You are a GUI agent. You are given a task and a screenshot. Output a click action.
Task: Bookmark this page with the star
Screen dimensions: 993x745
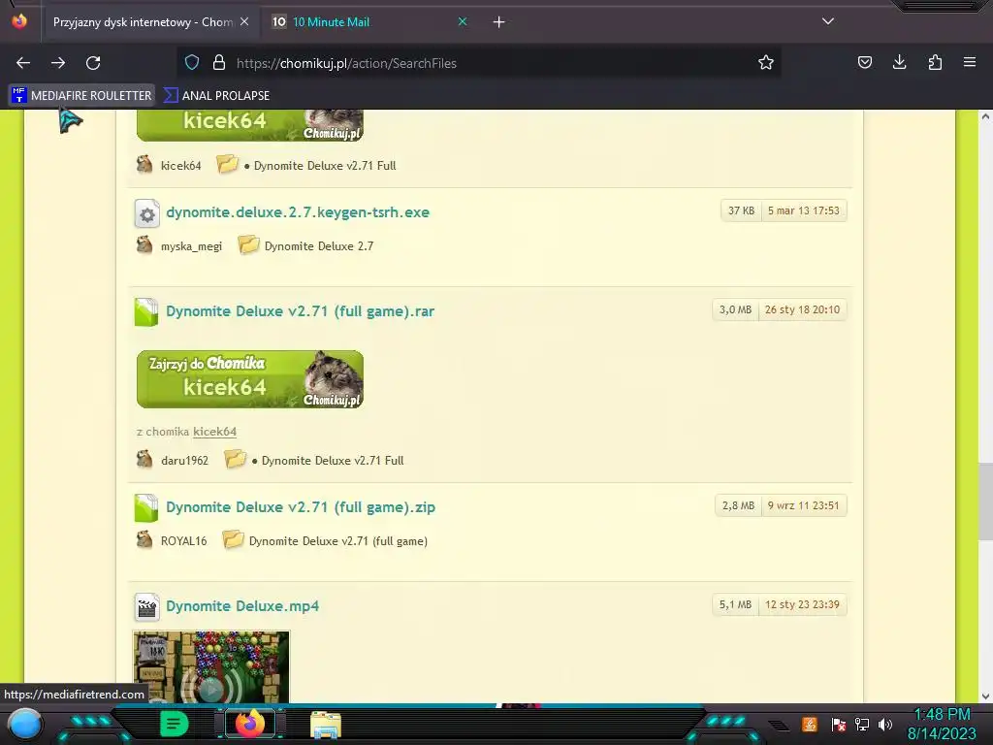coord(766,63)
